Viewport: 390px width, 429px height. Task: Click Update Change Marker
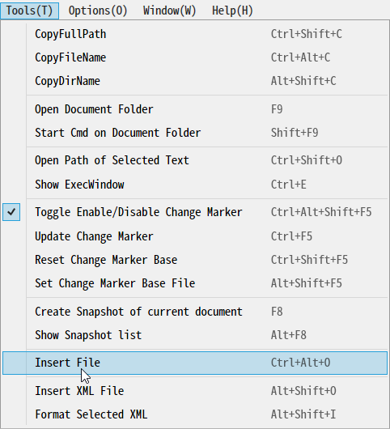[195, 236]
